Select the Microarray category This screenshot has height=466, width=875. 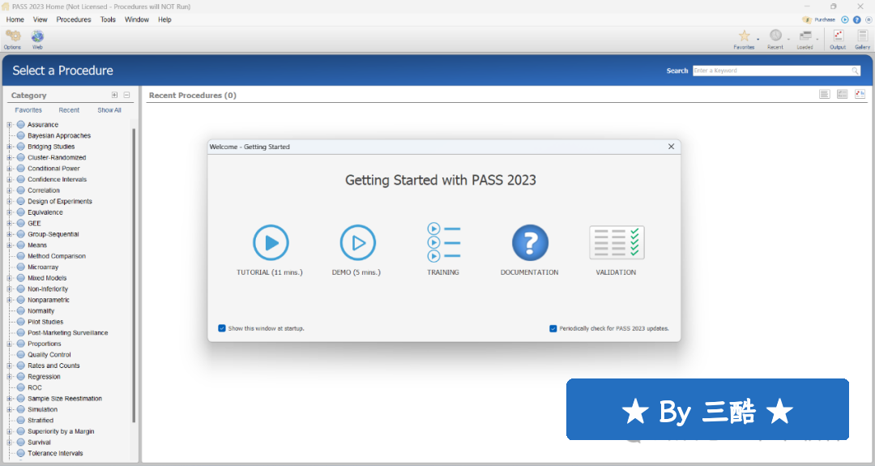pos(43,267)
